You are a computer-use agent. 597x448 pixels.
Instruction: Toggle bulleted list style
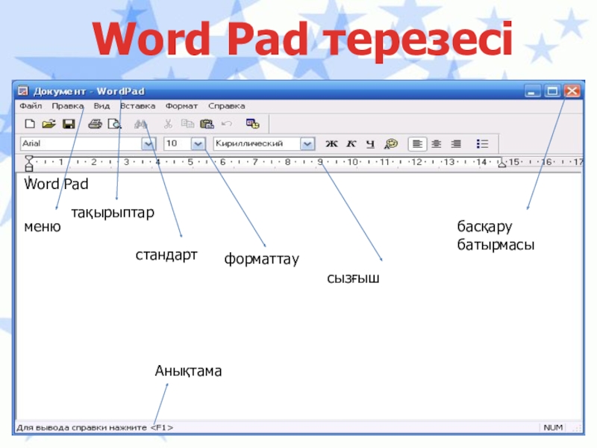[x=482, y=143]
